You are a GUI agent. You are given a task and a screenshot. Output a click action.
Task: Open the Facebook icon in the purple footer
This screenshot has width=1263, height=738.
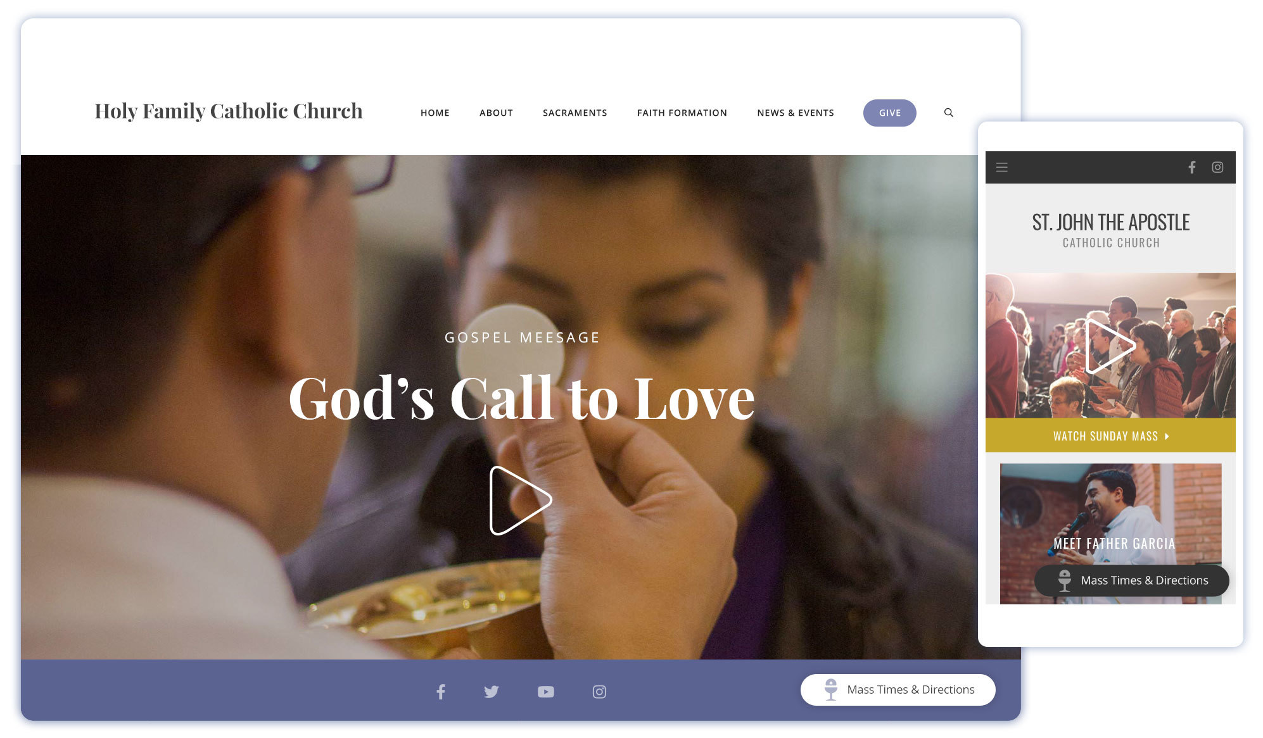[441, 692]
